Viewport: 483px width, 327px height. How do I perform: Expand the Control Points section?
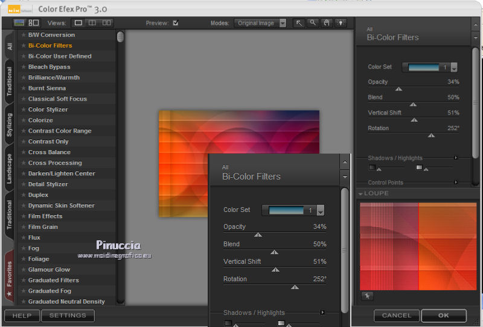(x=456, y=182)
